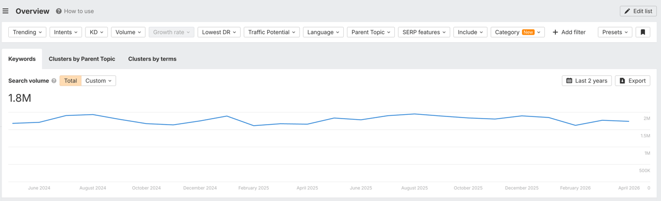661x201 pixels.
Task: Click the How to use help link
Action: pyautogui.click(x=75, y=11)
